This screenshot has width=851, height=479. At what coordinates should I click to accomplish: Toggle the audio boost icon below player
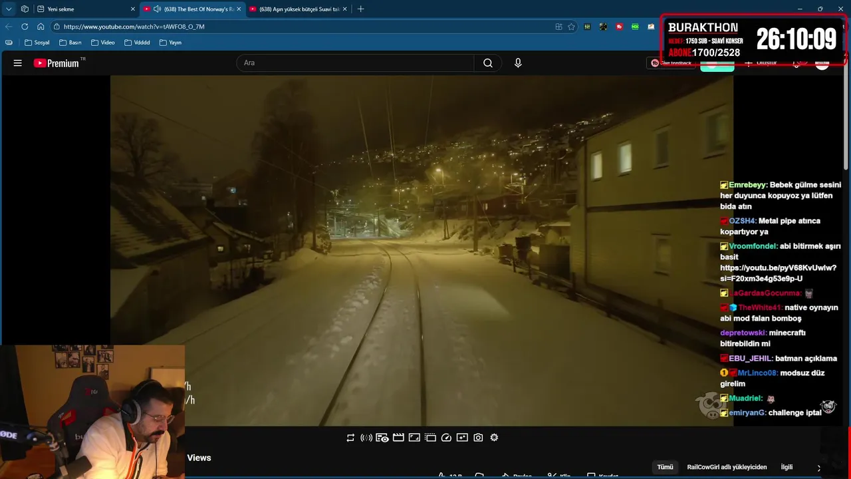coord(366,438)
